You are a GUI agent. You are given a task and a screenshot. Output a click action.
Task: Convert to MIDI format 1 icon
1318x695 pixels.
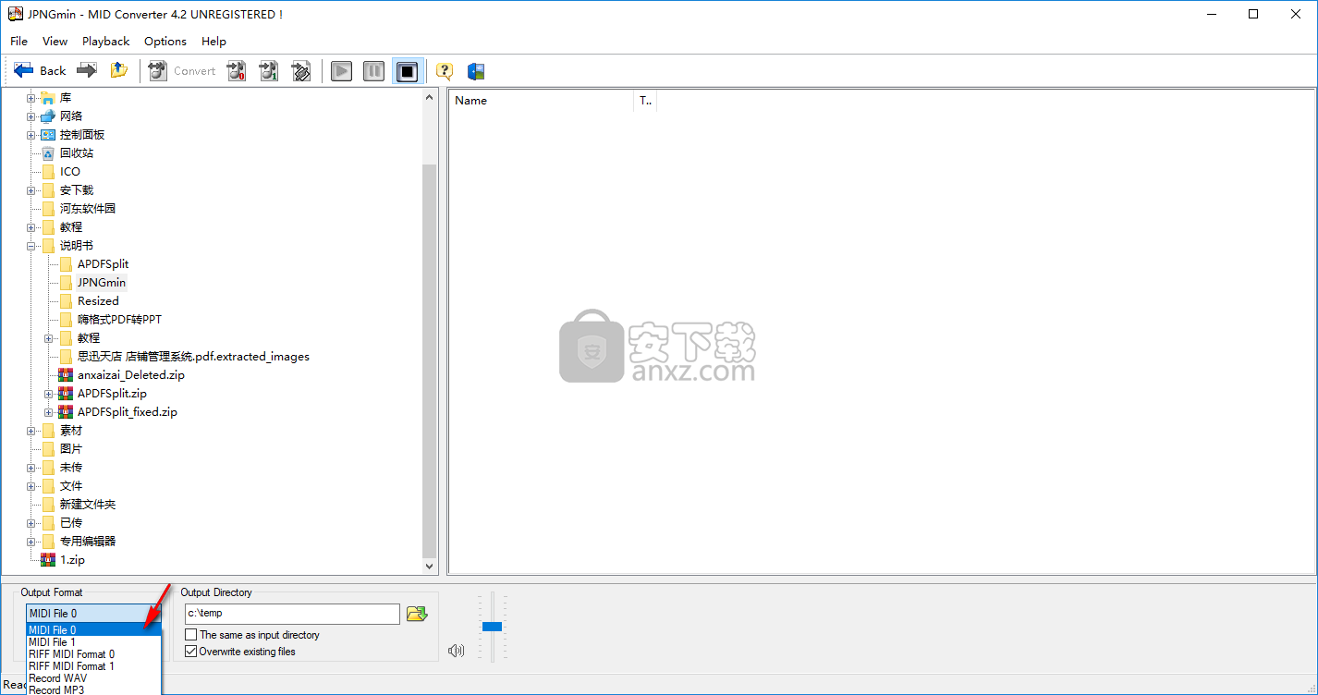point(269,71)
